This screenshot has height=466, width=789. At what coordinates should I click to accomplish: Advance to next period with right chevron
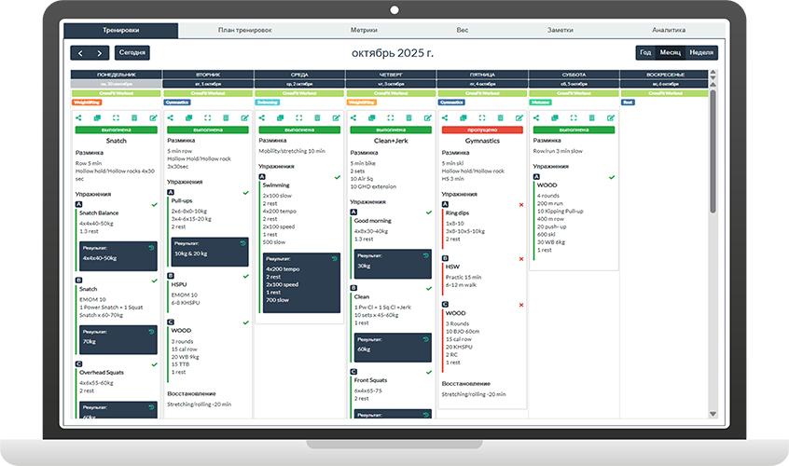tap(100, 53)
